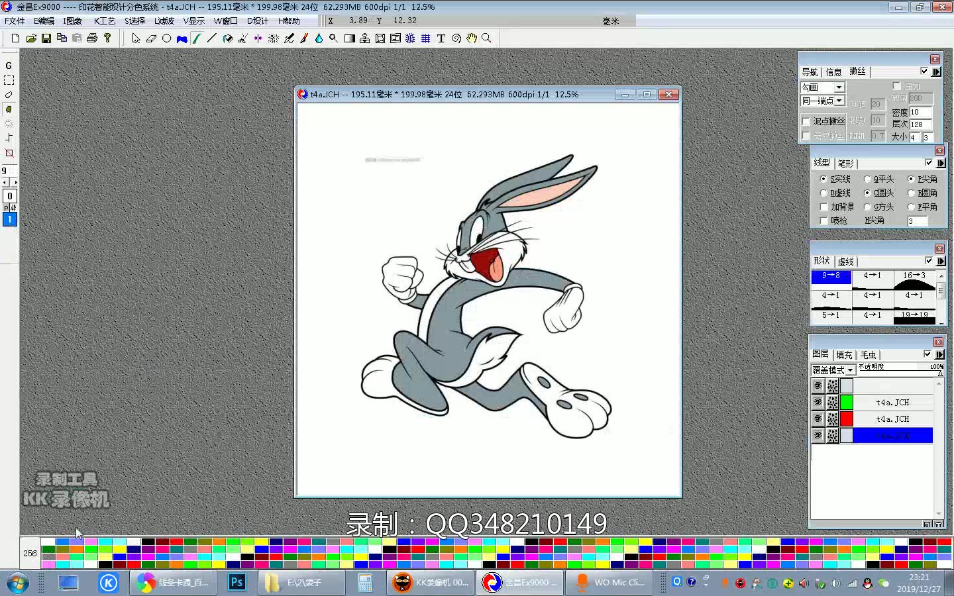954x596 pixels.
Task: Select the Zoom magnifier at toolbar end
Action: click(x=486, y=38)
